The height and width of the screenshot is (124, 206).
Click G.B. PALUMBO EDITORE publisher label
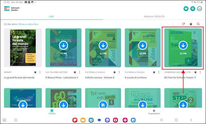pyautogui.click(x=57, y=72)
